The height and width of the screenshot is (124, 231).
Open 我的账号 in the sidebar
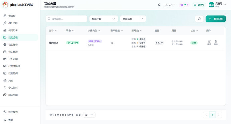coord(19,45)
